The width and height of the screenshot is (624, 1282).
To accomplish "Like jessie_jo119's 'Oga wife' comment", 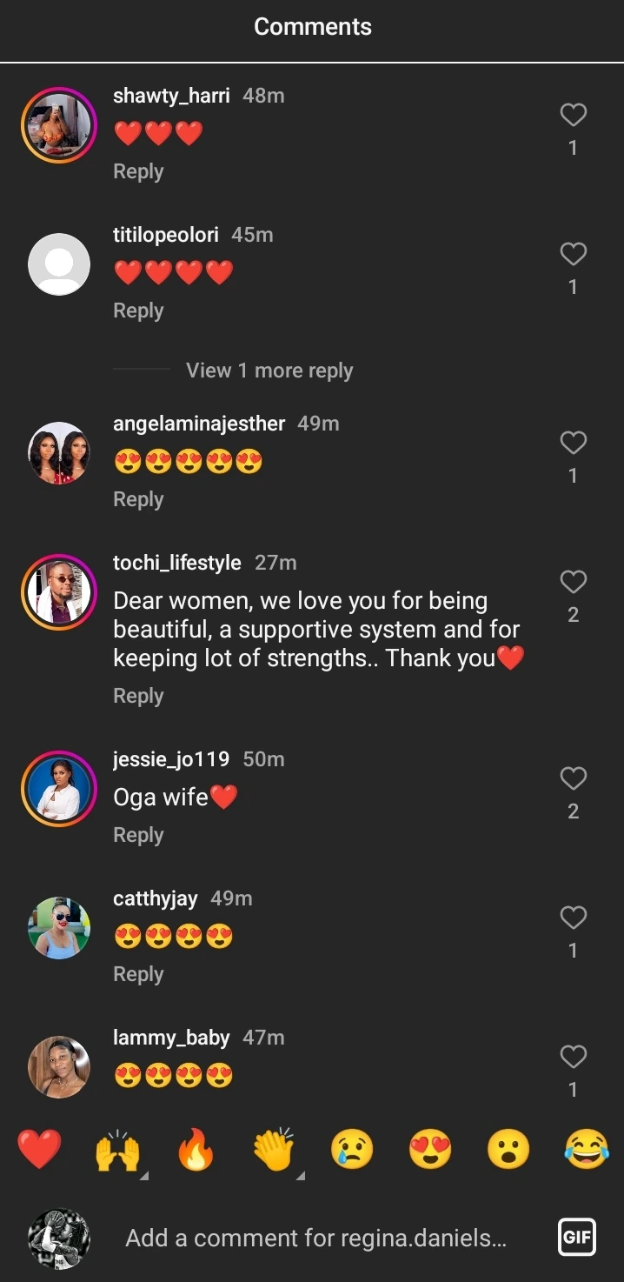I will [573, 778].
